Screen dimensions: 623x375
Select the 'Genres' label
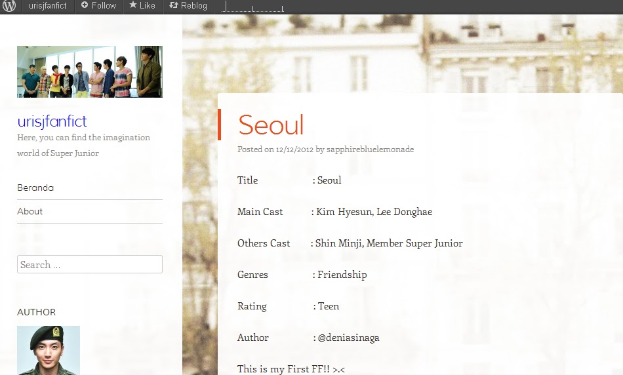click(252, 275)
